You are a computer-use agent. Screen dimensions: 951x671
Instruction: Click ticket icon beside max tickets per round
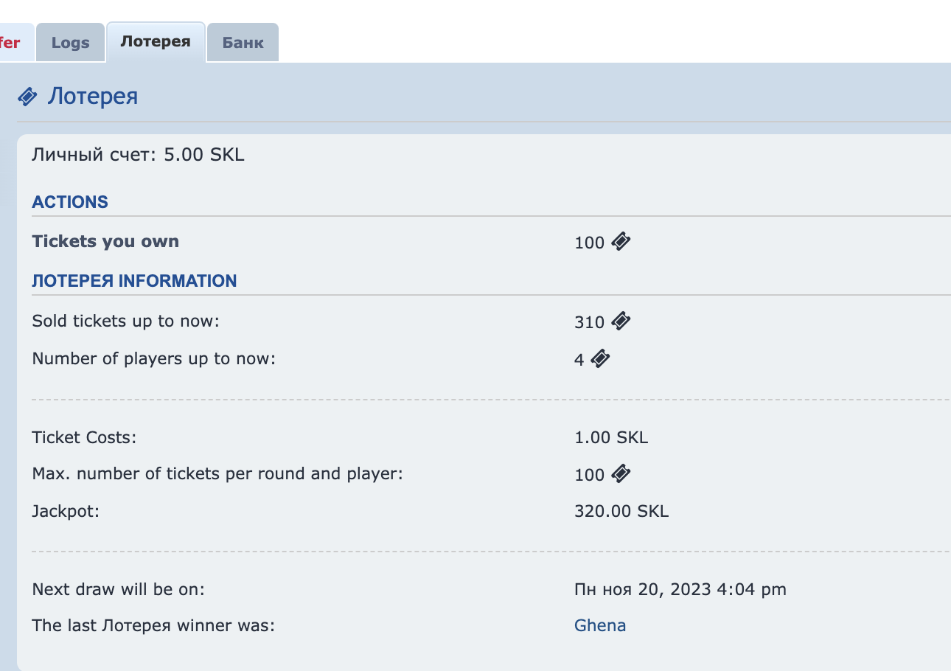[621, 473]
